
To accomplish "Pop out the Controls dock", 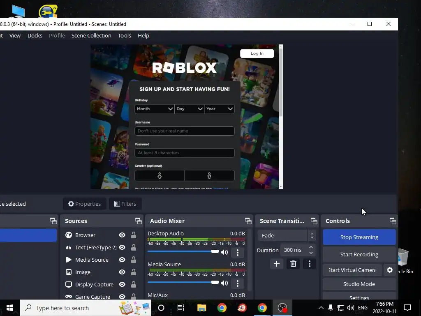I will (393, 221).
